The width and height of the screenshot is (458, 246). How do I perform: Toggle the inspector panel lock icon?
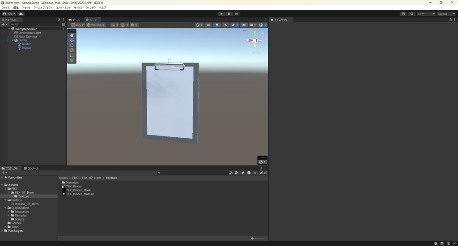[450, 20]
